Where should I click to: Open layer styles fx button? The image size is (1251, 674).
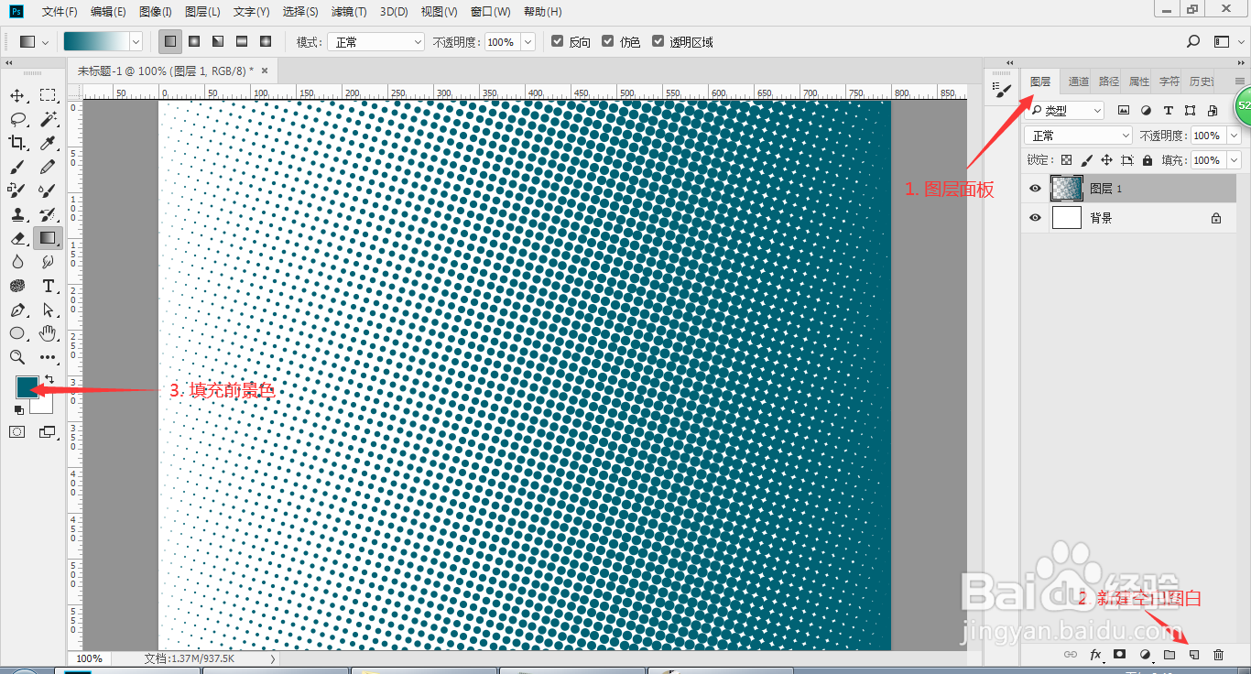(1095, 655)
